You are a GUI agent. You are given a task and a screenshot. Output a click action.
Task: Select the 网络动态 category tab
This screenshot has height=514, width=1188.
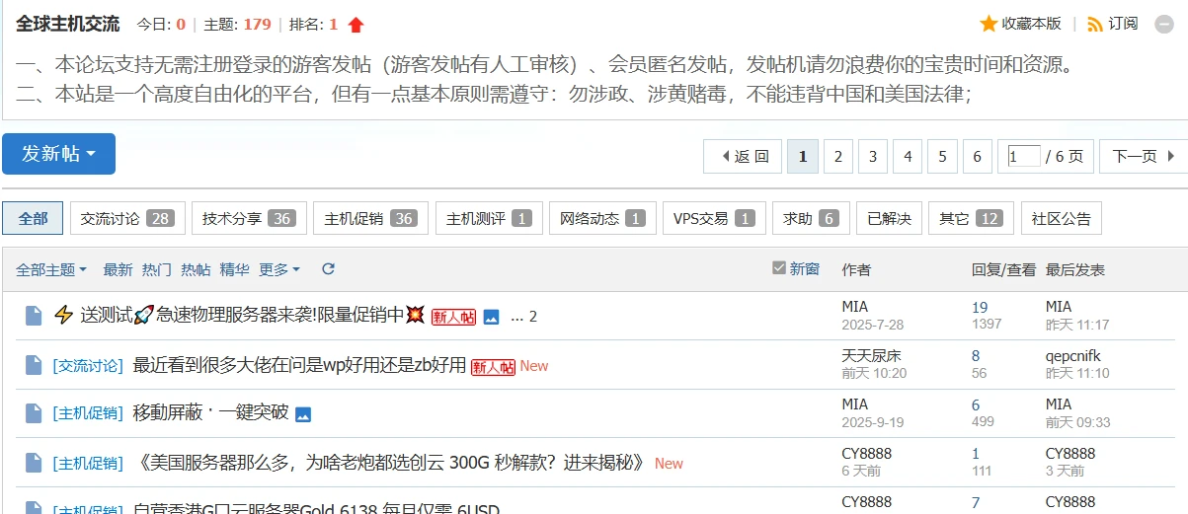point(602,218)
